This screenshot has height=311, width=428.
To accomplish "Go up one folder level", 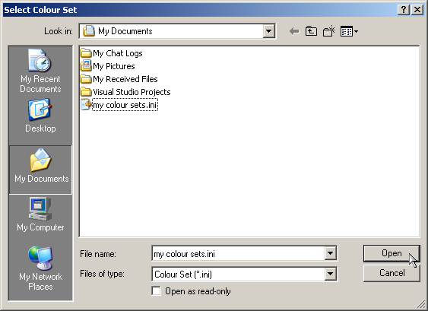I will (x=311, y=31).
